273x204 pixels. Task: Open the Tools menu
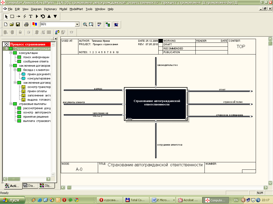coord(89,9)
